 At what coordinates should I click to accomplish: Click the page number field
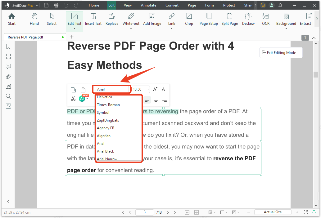(145, 212)
